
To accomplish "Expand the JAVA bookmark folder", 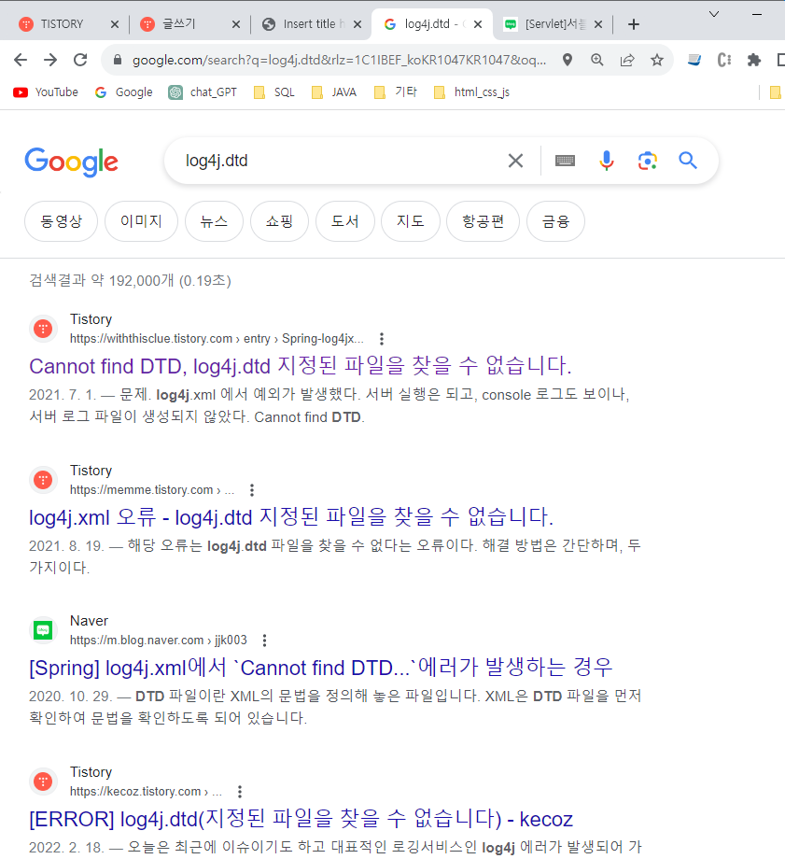I will (x=333, y=92).
